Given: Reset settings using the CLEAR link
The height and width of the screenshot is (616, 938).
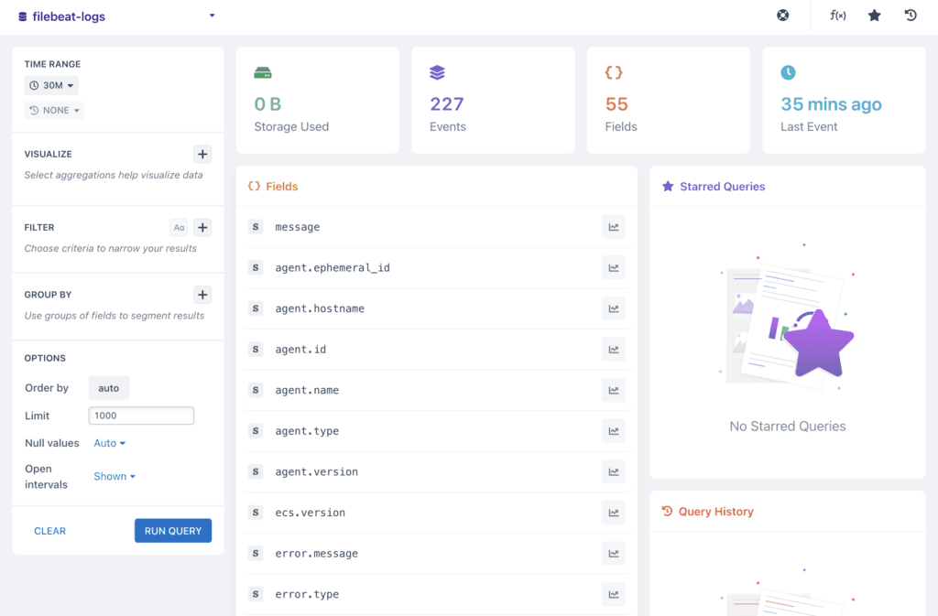Looking at the screenshot, I should [x=50, y=531].
